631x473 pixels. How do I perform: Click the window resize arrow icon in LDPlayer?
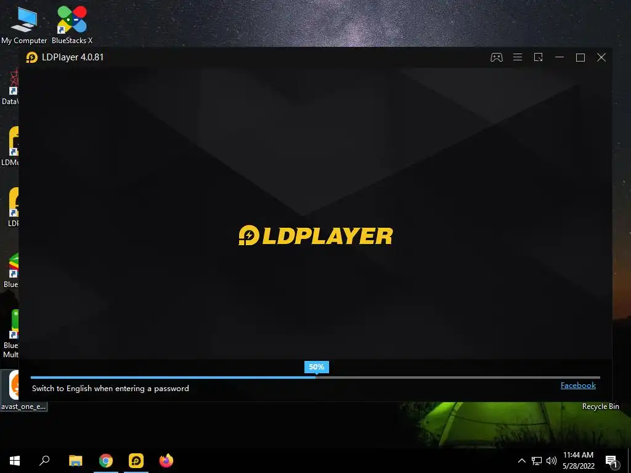point(538,57)
